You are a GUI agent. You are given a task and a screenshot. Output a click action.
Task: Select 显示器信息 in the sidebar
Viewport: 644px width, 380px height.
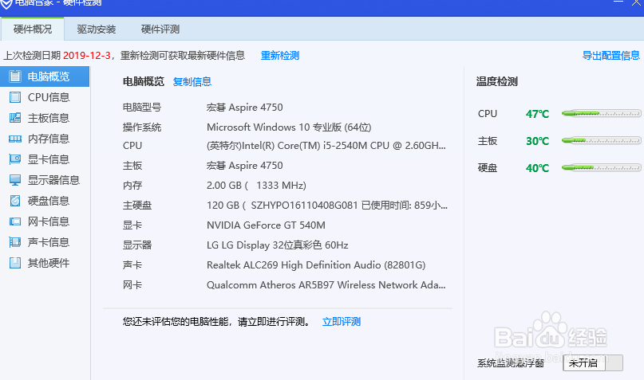tap(45, 180)
